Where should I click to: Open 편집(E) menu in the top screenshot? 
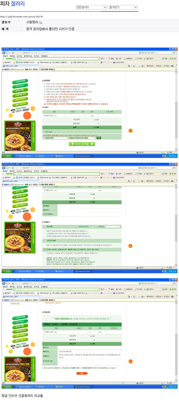tap(12, 56)
